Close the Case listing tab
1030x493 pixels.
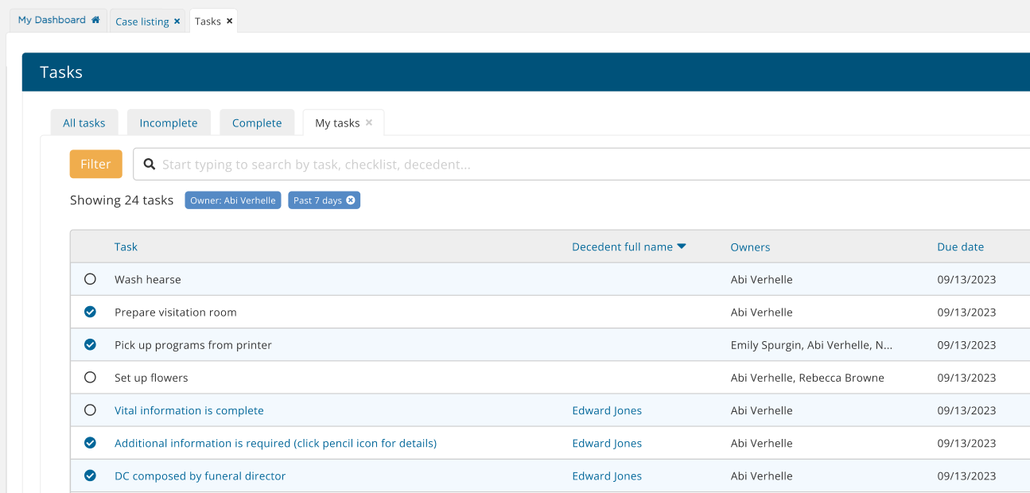point(177,21)
